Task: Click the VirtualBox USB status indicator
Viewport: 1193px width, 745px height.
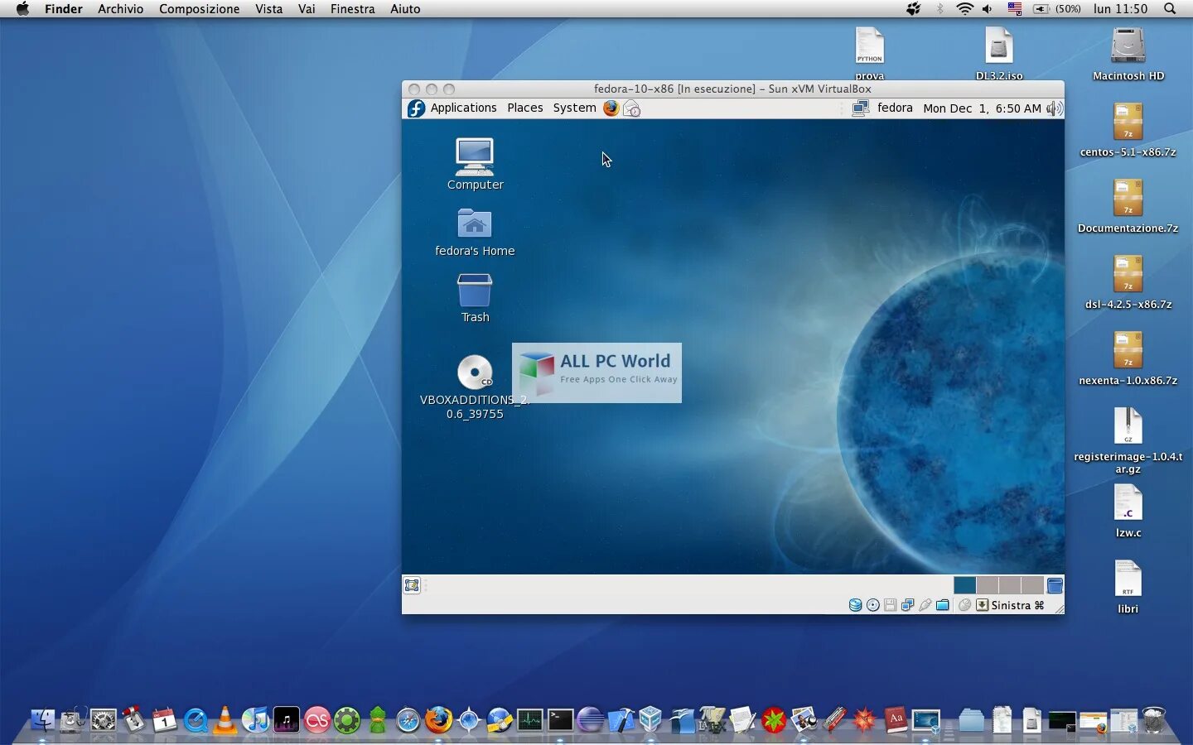Action: (925, 605)
